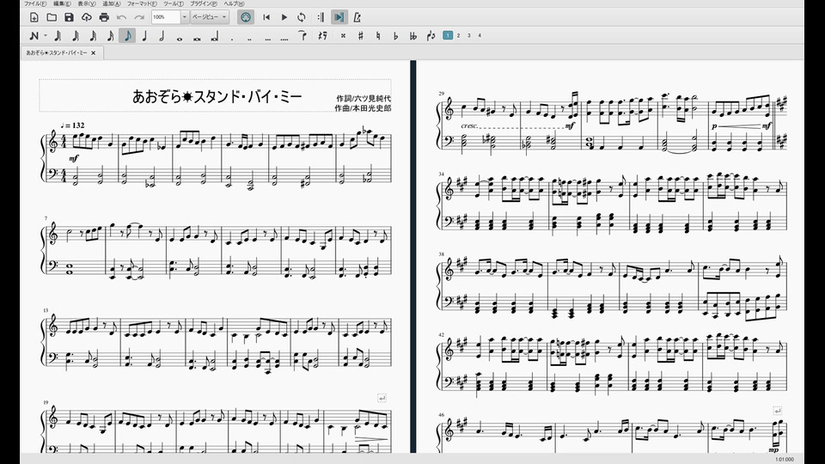Viewport: 825px width, 464px height.
Task: Toggle play repeats option
Action: click(x=321, y=17)
